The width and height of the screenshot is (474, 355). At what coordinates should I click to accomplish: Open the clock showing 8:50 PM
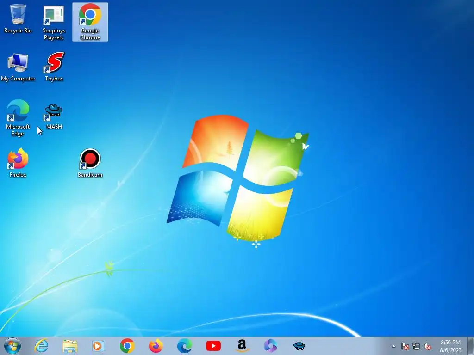click(x=450, y=346)
